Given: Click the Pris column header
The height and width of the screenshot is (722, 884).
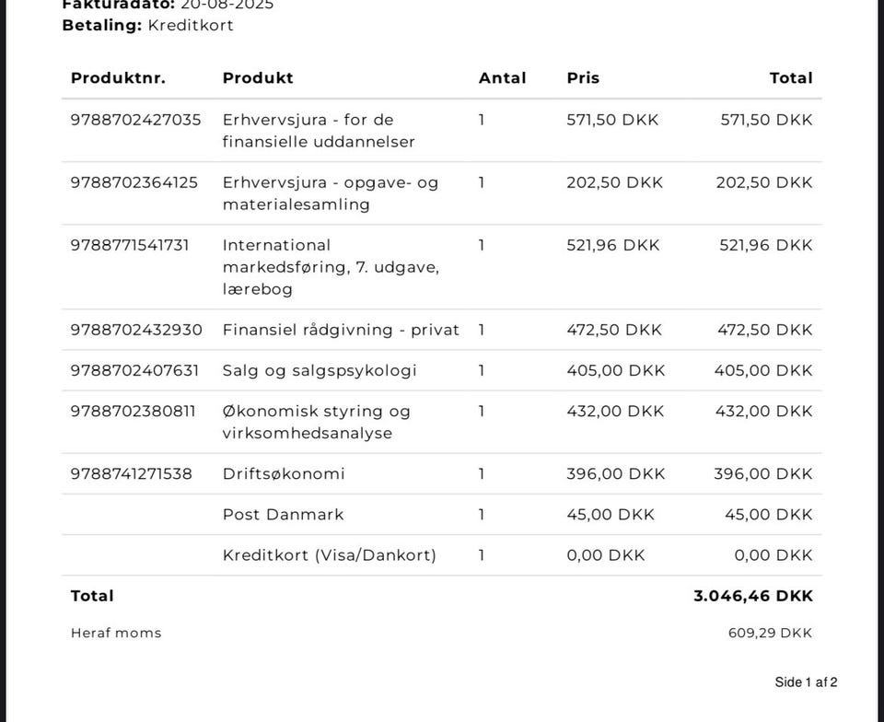Looking at the screenshot, I should click(x=583, y=78).
